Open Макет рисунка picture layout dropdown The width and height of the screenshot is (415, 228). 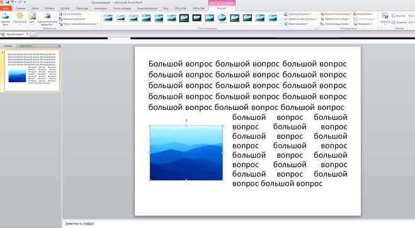296,24
